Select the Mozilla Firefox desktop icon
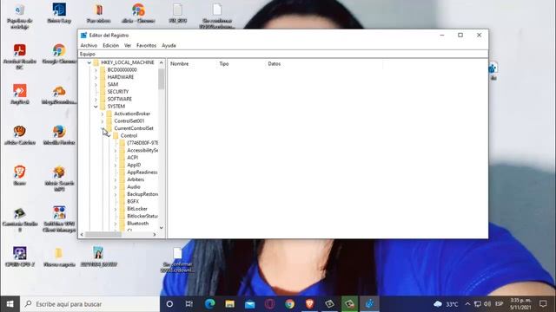Image resolution: width=556 pixels, height=312 pixels. [x=59, y=135]
